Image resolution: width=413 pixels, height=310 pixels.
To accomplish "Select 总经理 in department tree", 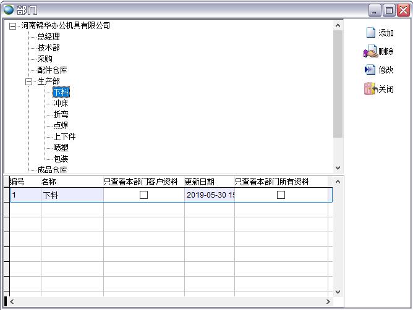I will [x=48, y=36].
